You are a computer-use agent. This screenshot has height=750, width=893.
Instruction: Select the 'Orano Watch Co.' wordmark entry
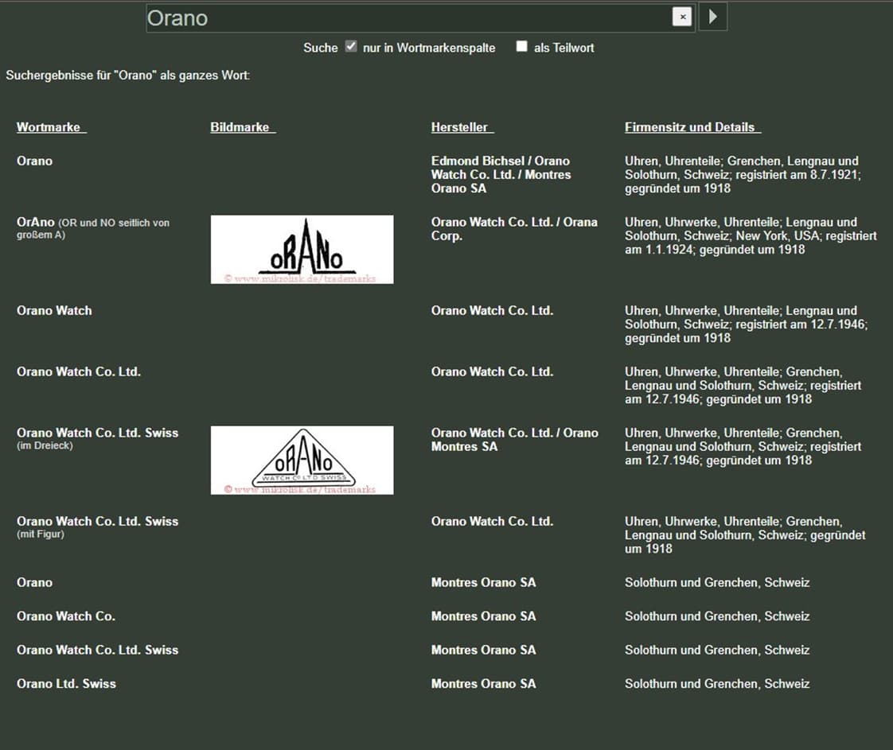65,616
